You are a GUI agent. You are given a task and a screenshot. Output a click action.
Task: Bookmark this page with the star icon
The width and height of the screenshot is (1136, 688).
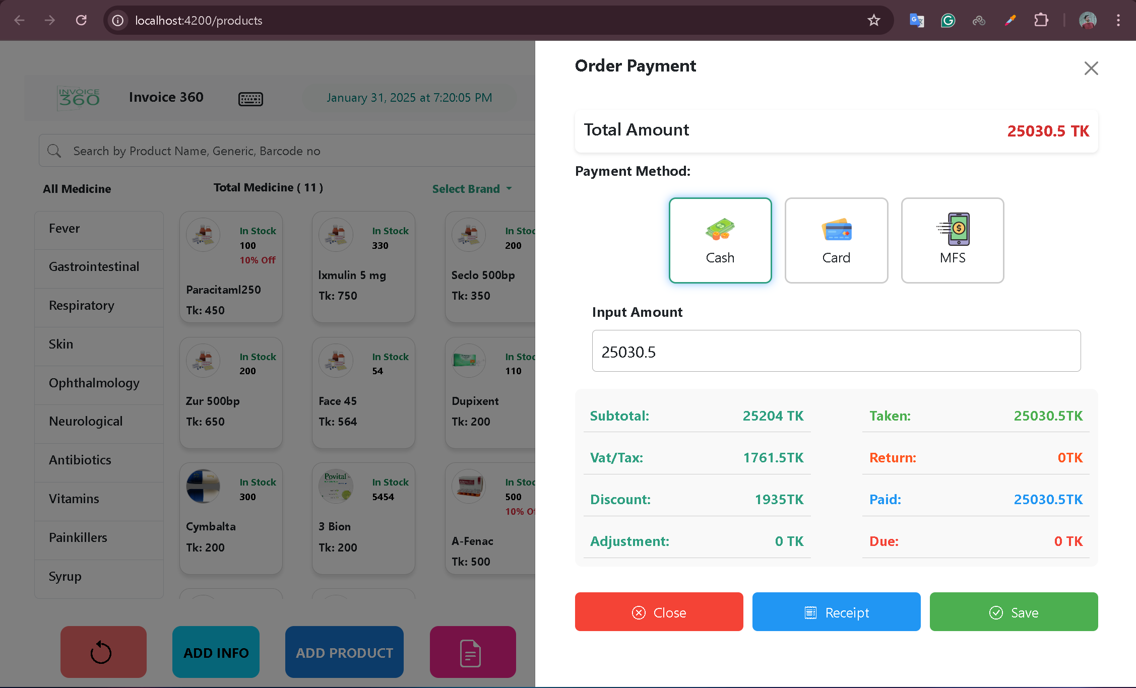tap(873, 20)
